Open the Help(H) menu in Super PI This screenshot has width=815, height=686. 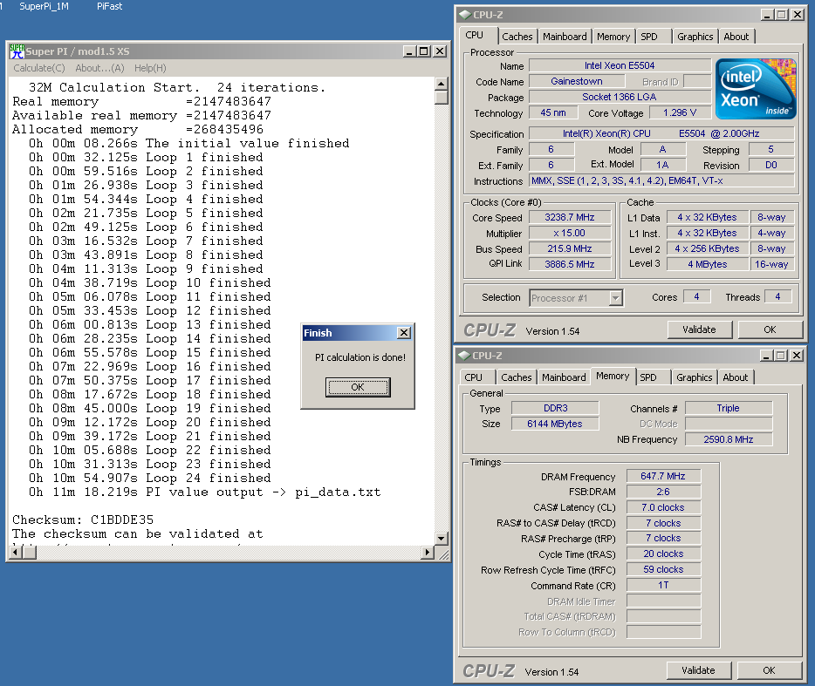(x=150, y=68)
